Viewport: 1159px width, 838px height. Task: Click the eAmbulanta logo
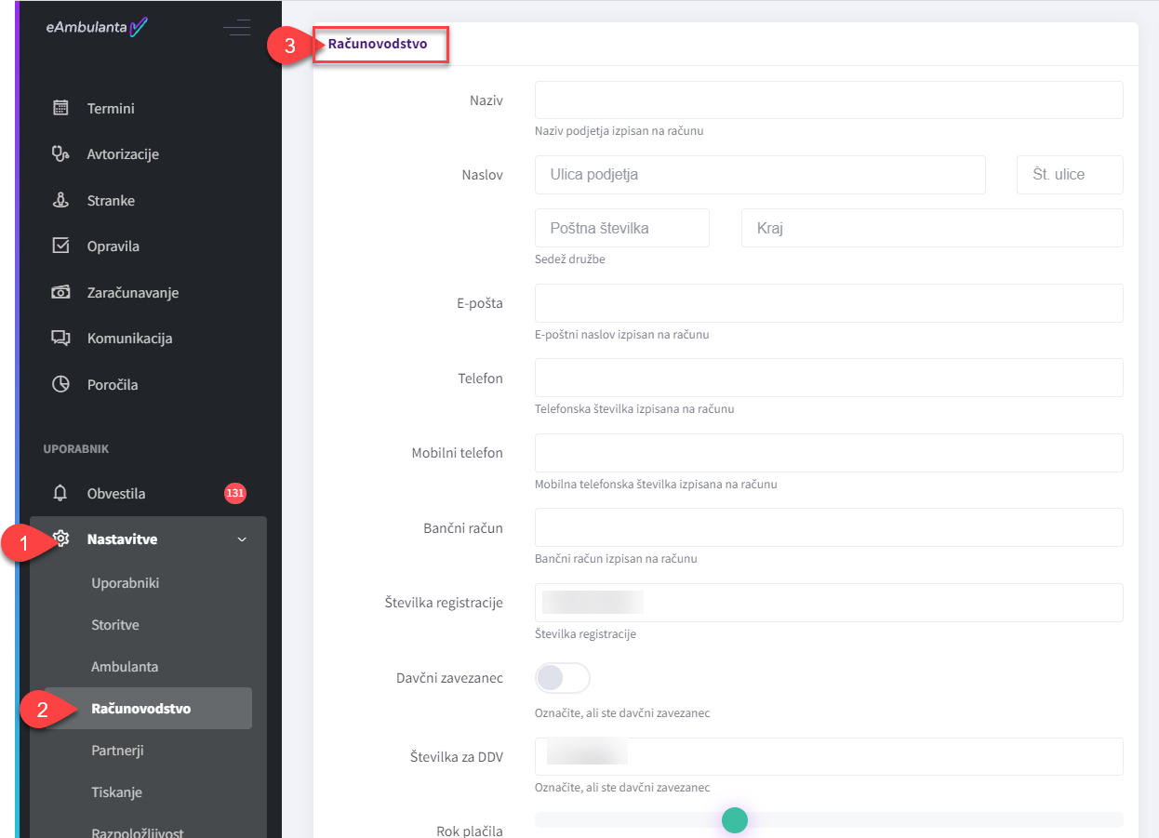click(97, 28)
